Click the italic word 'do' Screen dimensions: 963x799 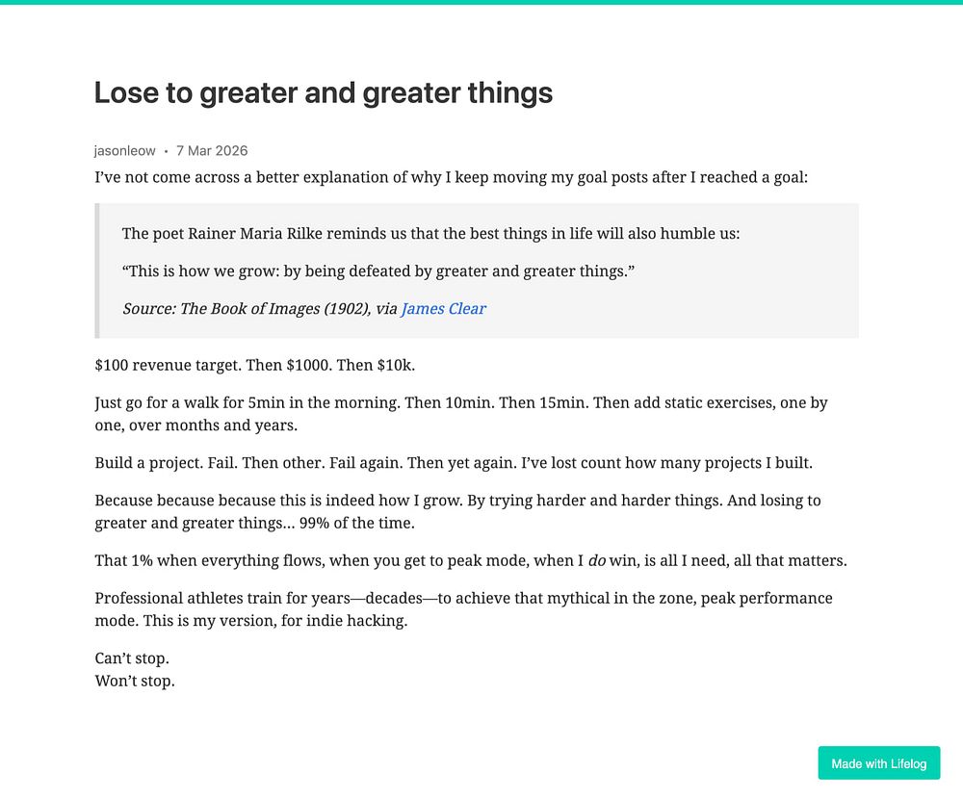[x=597, y=560]
